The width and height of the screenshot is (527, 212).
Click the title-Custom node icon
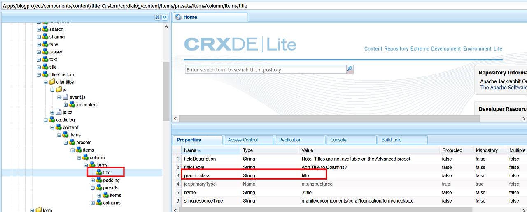click(45, 74)
